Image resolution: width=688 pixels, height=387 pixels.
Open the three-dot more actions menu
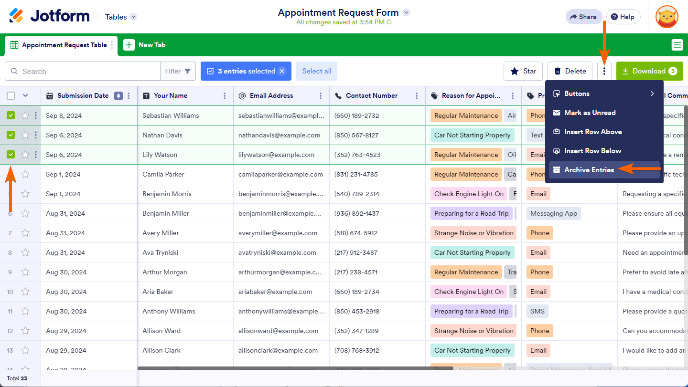(x=604, y=71)
